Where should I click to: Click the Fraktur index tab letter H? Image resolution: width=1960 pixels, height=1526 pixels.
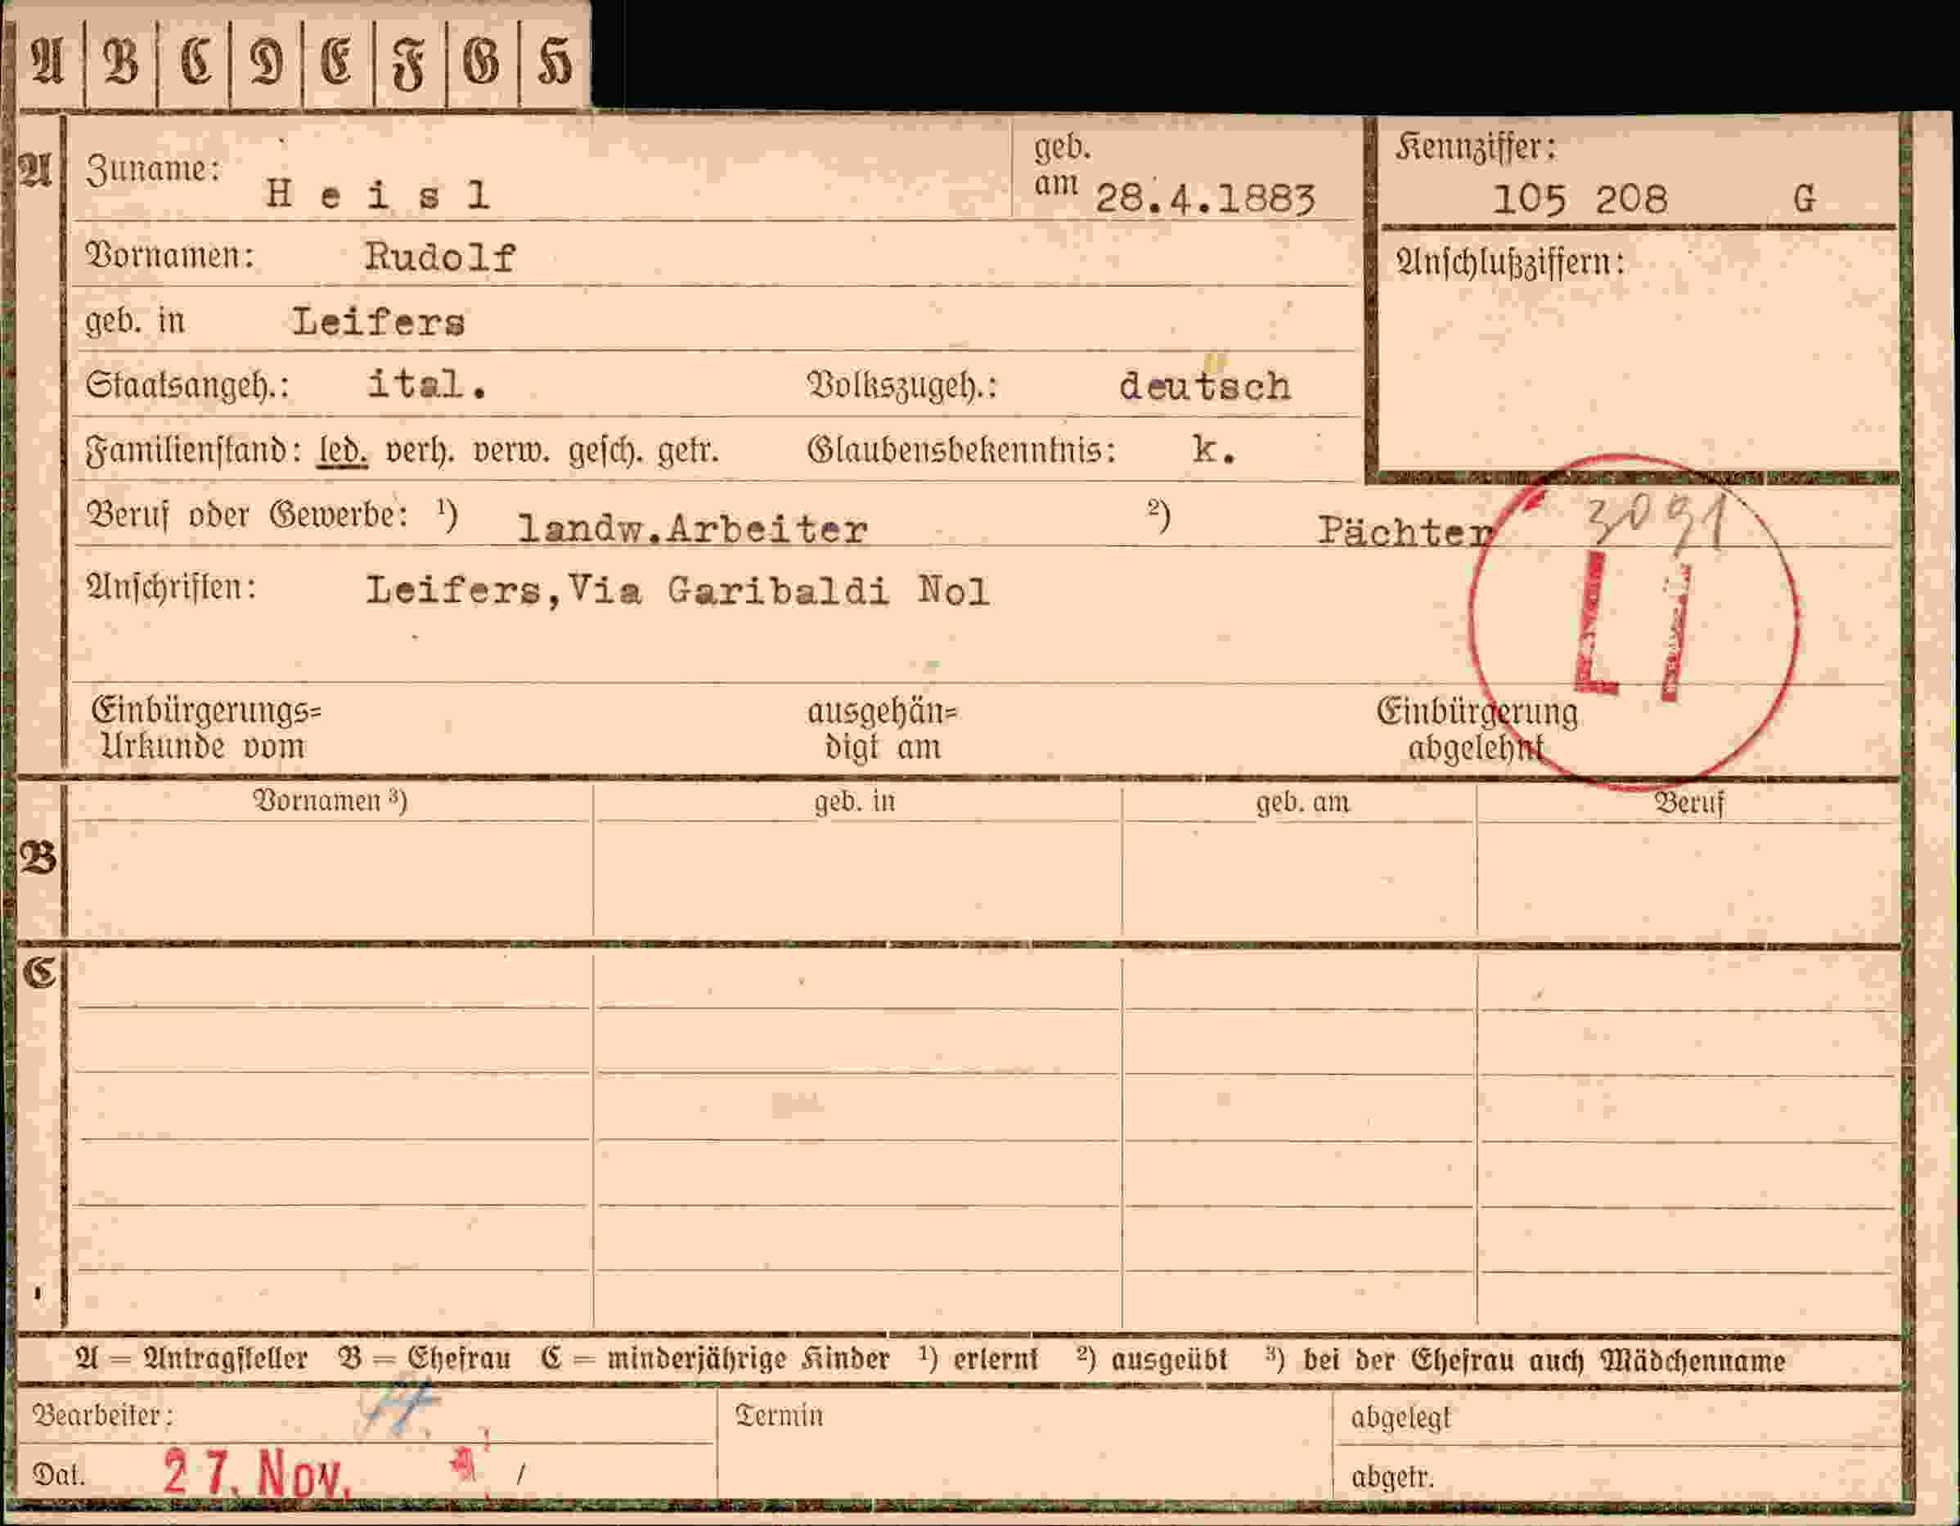pos(554,64)
